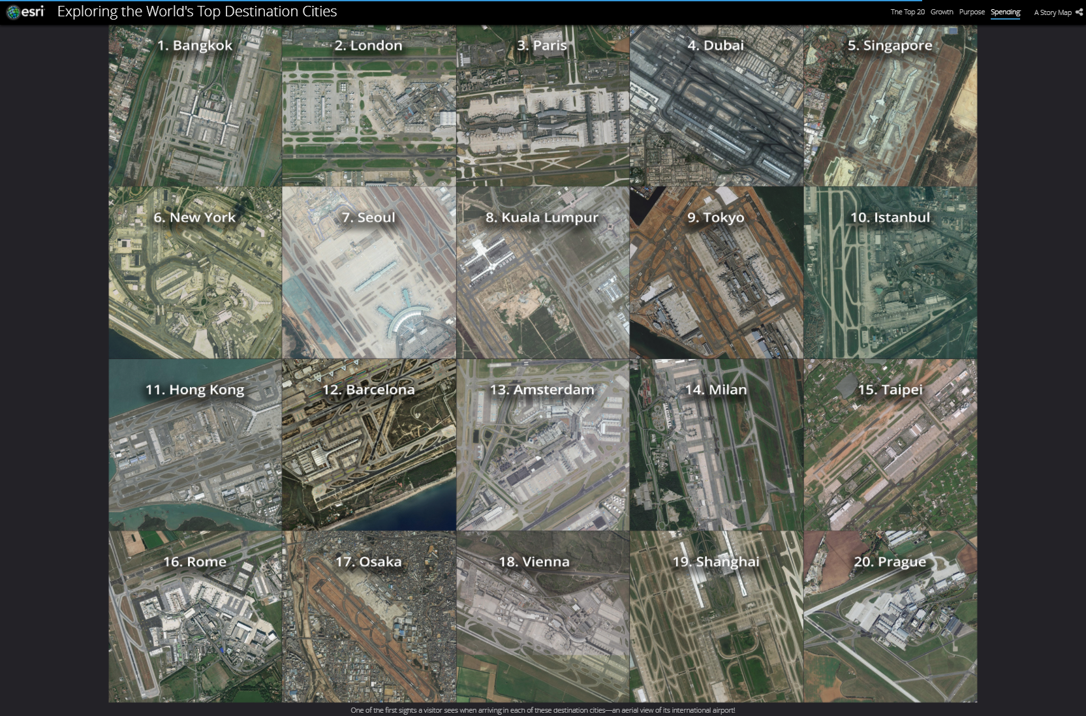
Task: Open the Barcelona airport tile
Action: point(369,445)
